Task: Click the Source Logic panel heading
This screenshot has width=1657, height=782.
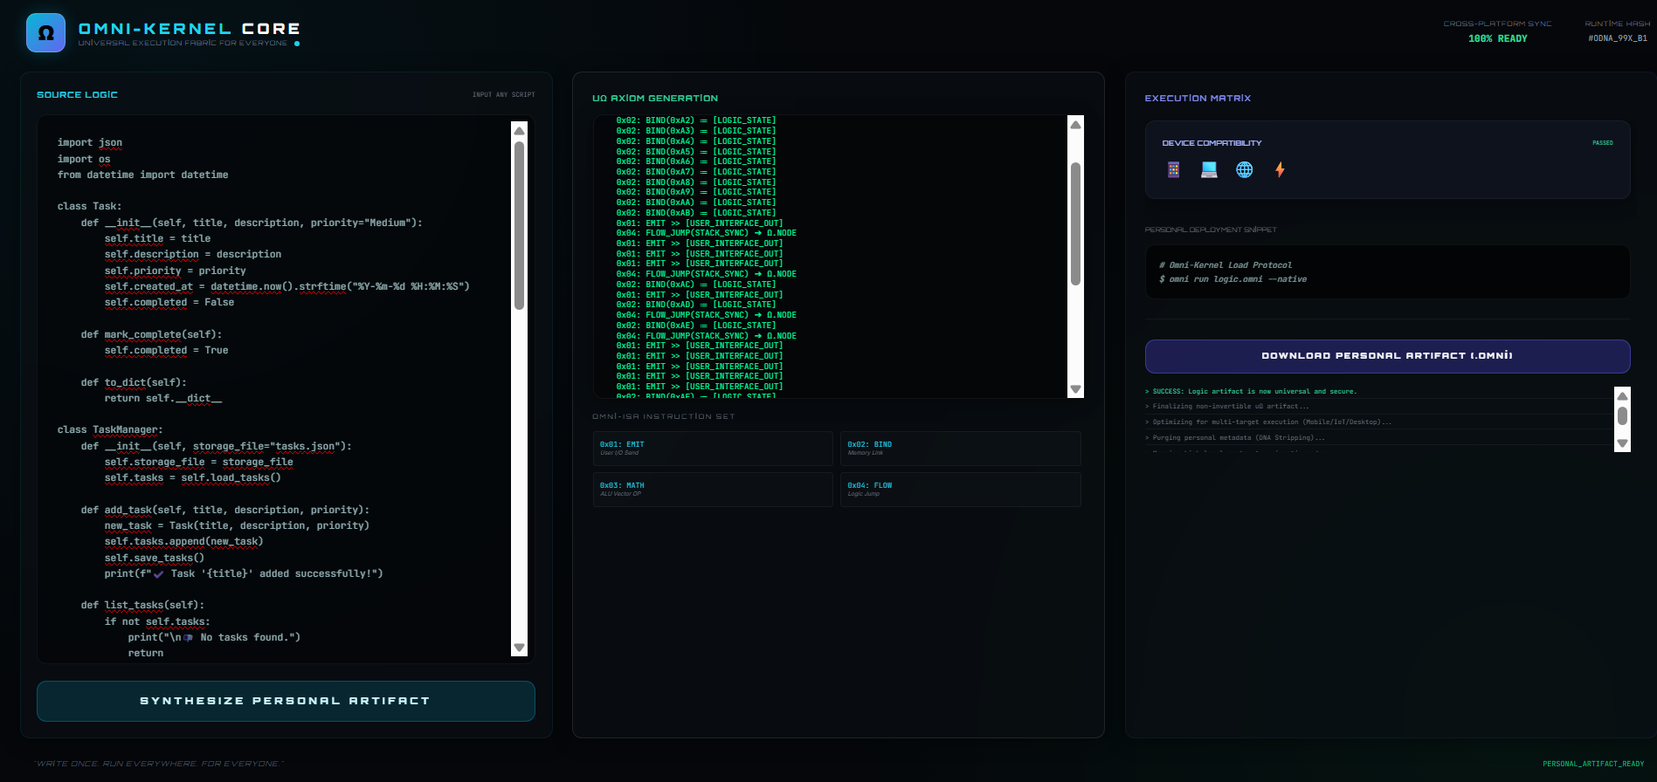Action: pos(77,94)
